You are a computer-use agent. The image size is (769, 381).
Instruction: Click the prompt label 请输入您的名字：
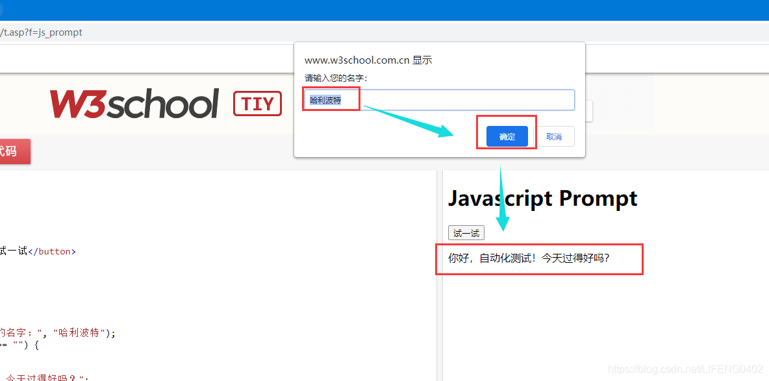tap(336, 78)
